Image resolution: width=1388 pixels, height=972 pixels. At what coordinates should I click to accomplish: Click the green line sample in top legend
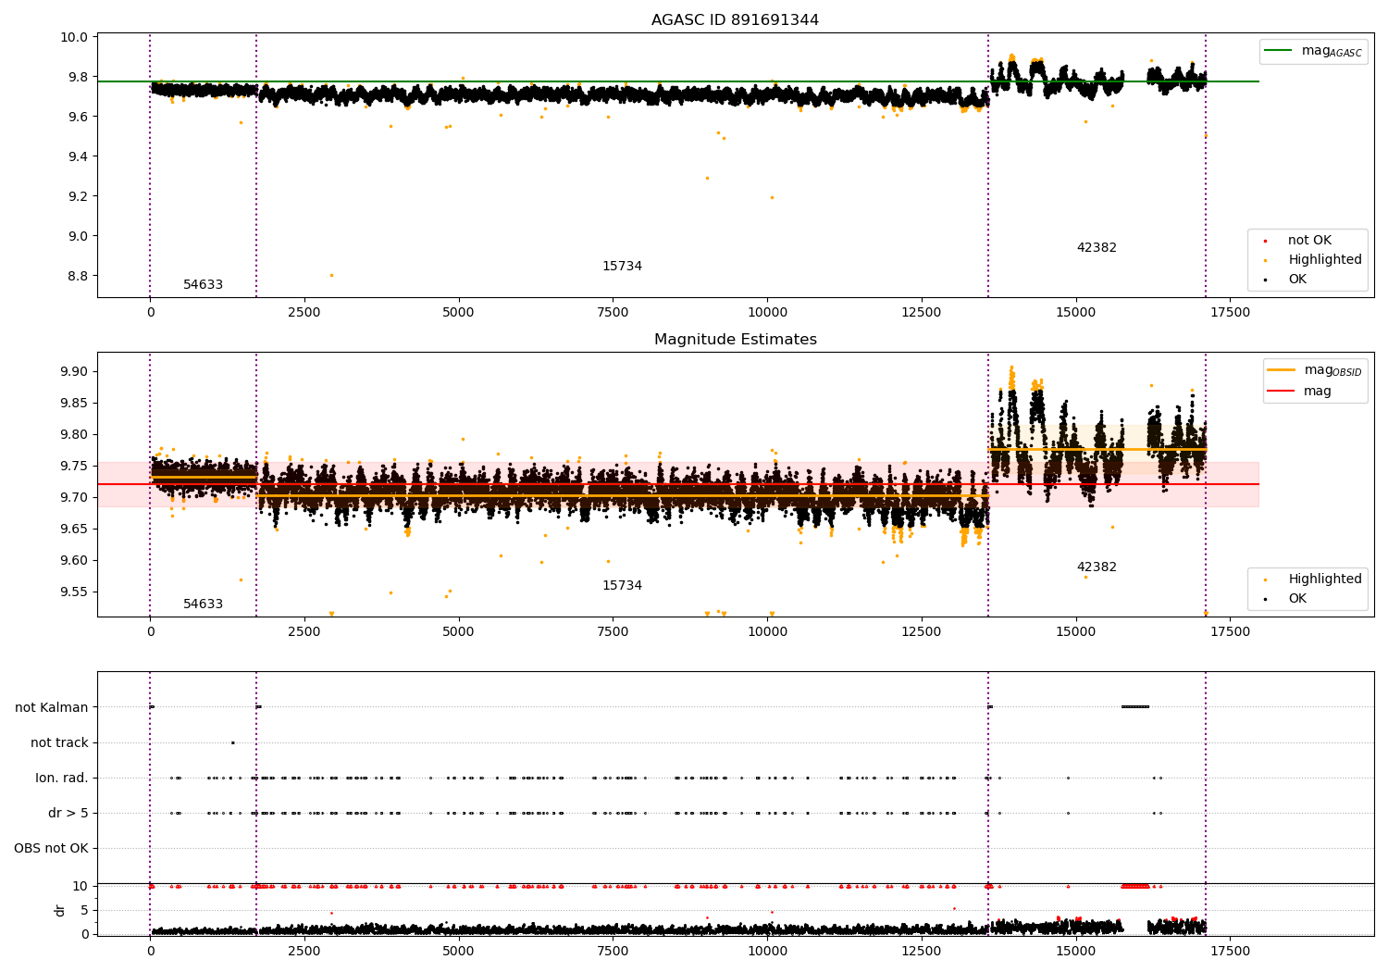coord(1278,51)
